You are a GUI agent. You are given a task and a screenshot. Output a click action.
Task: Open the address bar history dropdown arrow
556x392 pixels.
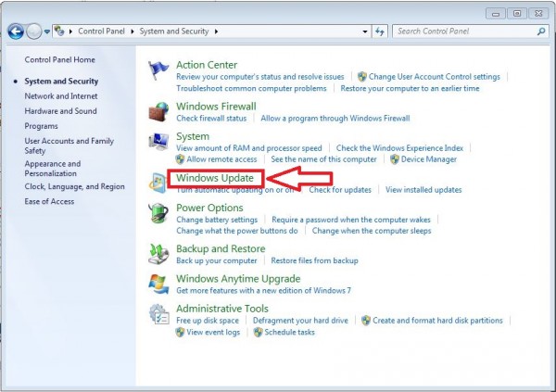click(x=365, y=32)
